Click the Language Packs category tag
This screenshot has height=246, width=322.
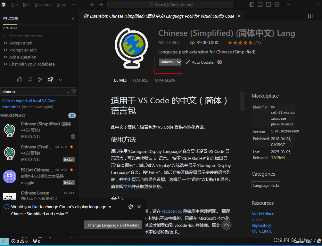click(x=266, y=186)
